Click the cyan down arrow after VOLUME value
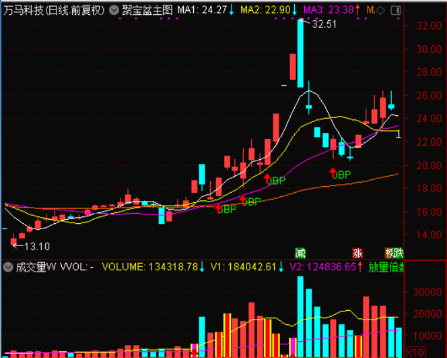The width and height of the screenshot is (447, 358). pyautogui.click(x=202, y=267)
